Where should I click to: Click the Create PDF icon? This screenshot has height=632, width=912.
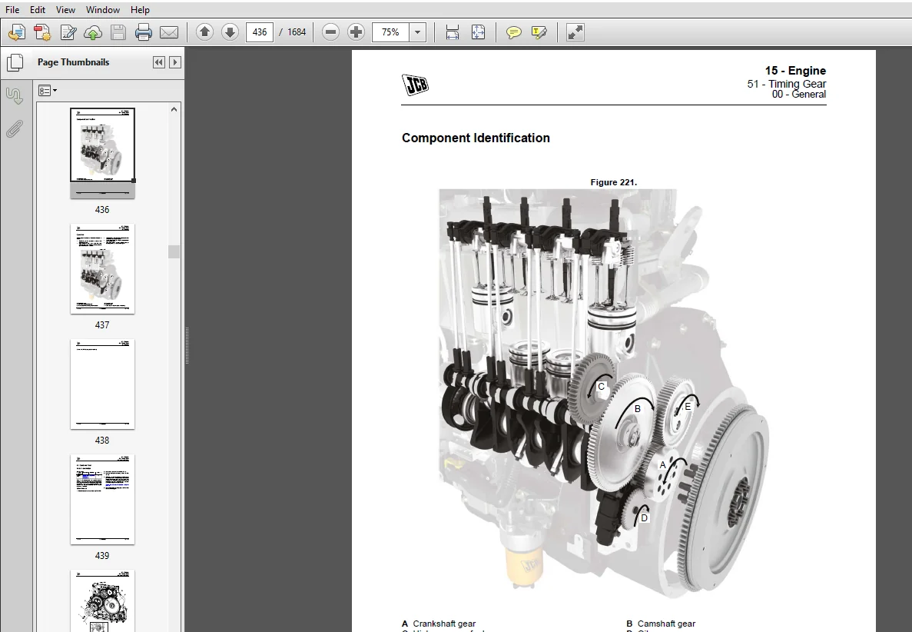(42, 32)
